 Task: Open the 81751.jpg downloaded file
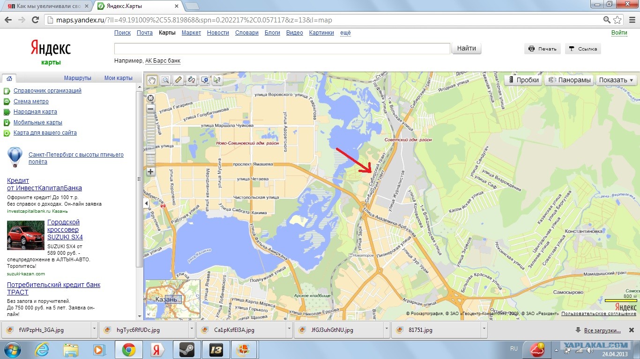point(436,330)
